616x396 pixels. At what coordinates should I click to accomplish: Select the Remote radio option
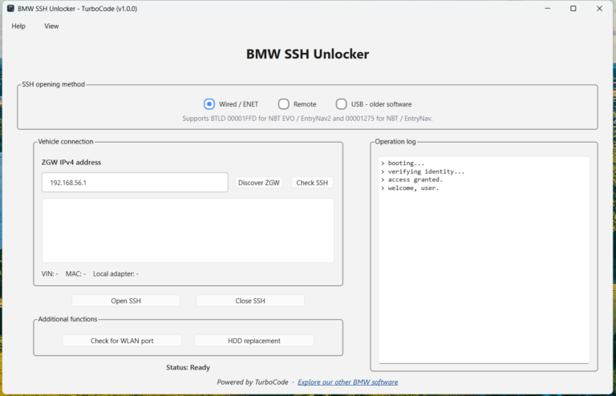[298, 104]
